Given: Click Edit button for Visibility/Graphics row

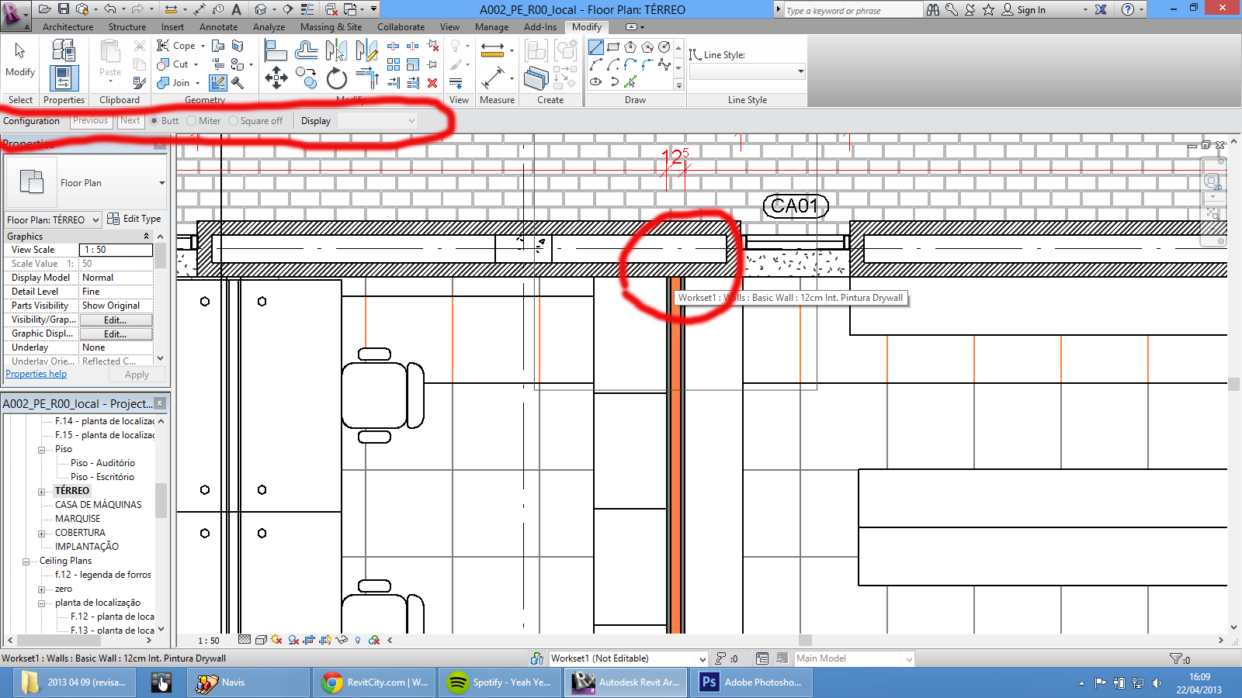Looking at the screenshot, I should [x=116, y=320].
